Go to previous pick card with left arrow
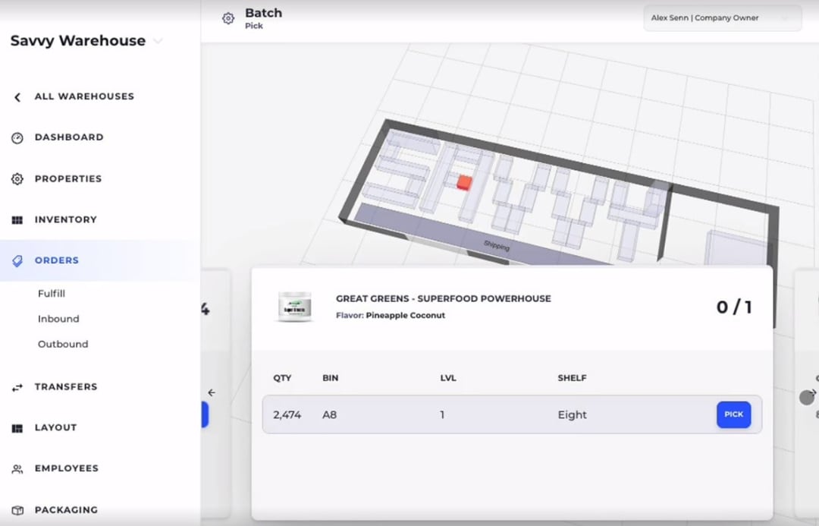This screenshot has height=526, width=819. tap(212, 392)
